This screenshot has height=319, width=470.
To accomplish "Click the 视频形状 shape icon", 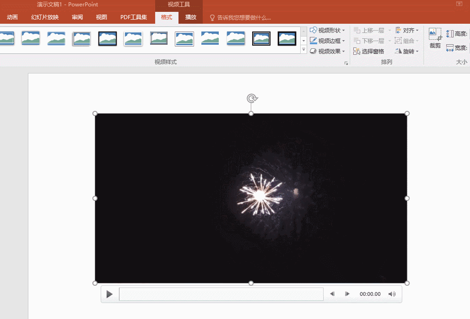I will (313, 30).
